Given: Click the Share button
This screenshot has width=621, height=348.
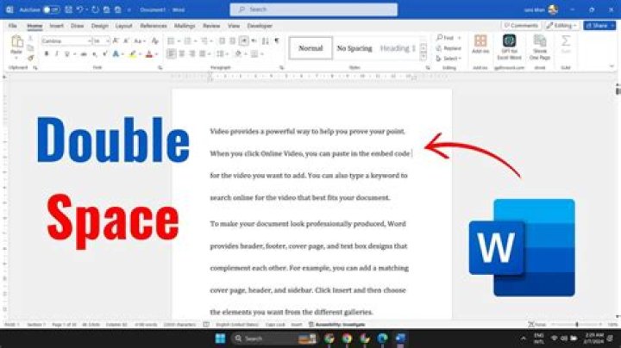Looking at the screenshot, I should point(599,26).
